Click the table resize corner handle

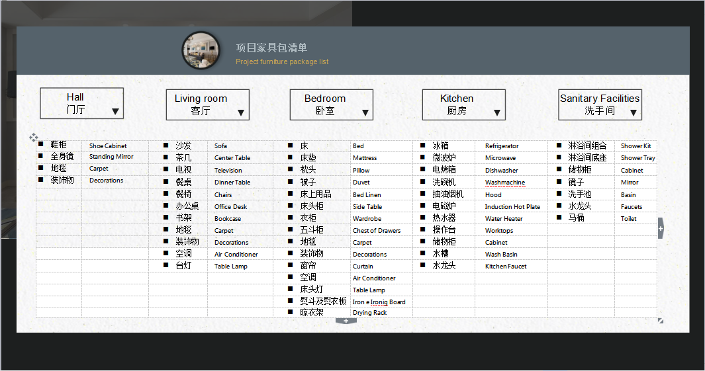coord(660,321)
